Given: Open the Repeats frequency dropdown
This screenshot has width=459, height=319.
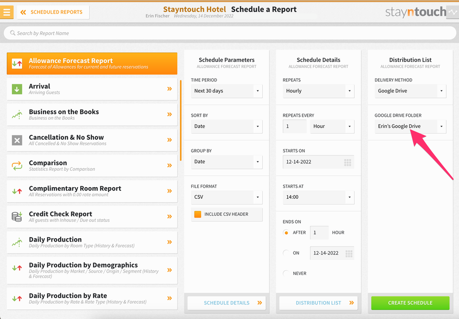Looking at the screenshot, I should (x=318, y=91).
